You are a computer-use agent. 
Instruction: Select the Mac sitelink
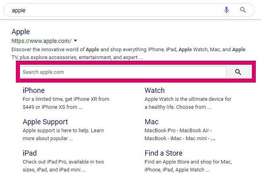[151, 122]
